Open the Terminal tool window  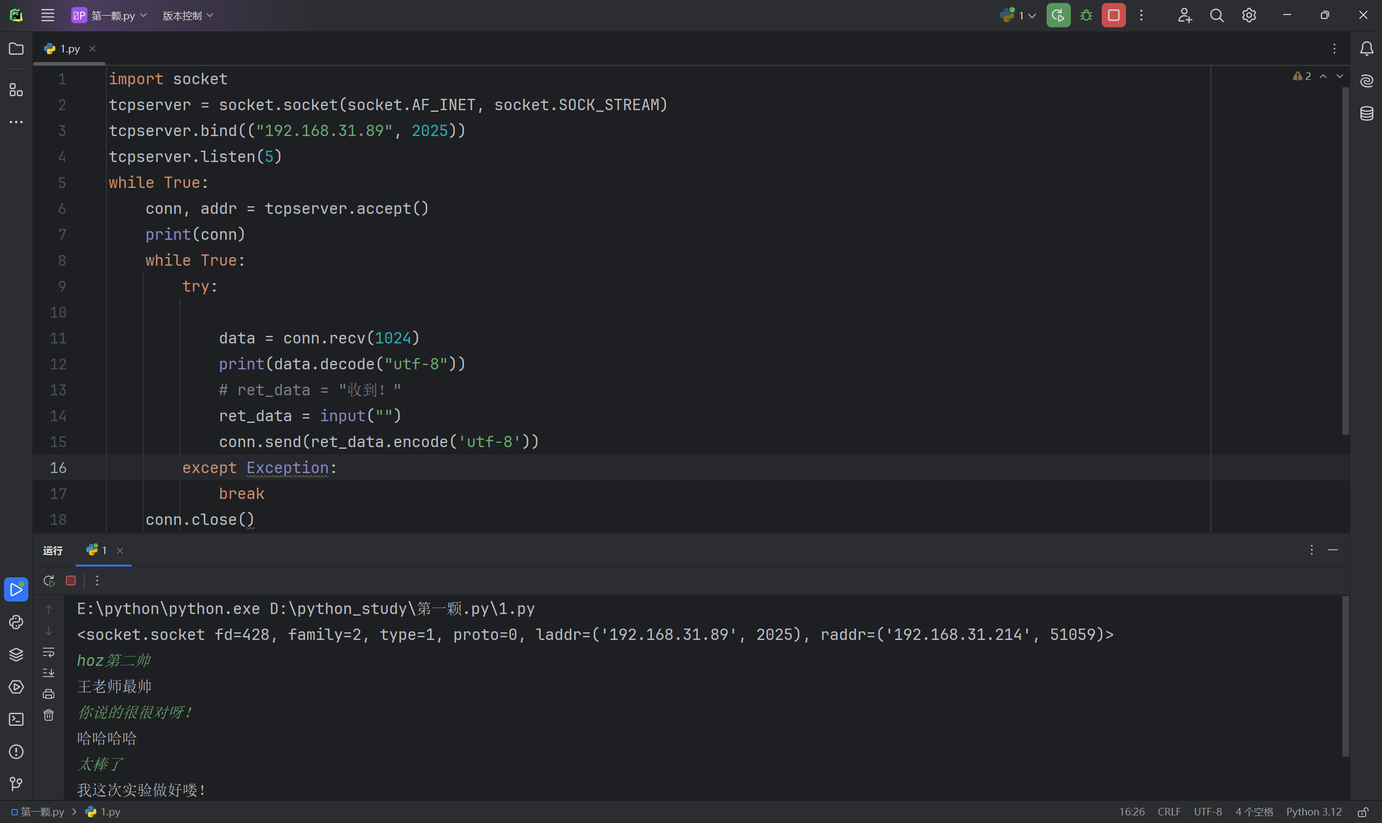pyautogui.click(x=16, y=719)
